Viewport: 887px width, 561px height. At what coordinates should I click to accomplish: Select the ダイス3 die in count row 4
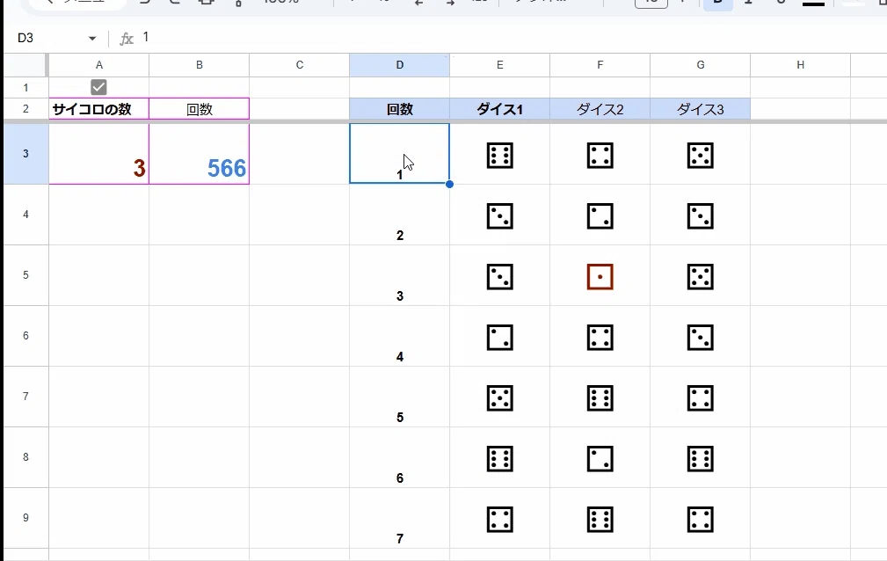pyautogui.click(x=701, y=338)
